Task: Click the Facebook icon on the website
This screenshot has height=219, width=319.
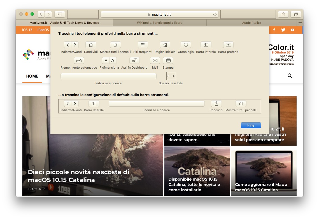Action: tap(274, 30)
